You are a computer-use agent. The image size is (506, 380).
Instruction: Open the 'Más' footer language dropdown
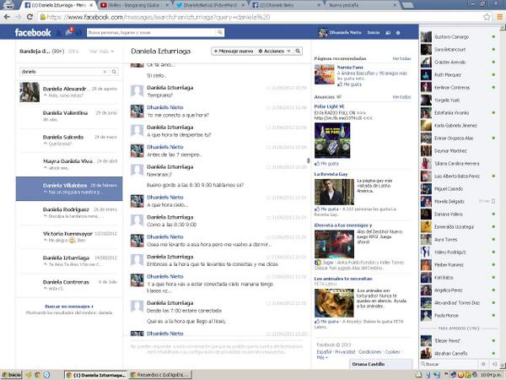coord(322,357)
